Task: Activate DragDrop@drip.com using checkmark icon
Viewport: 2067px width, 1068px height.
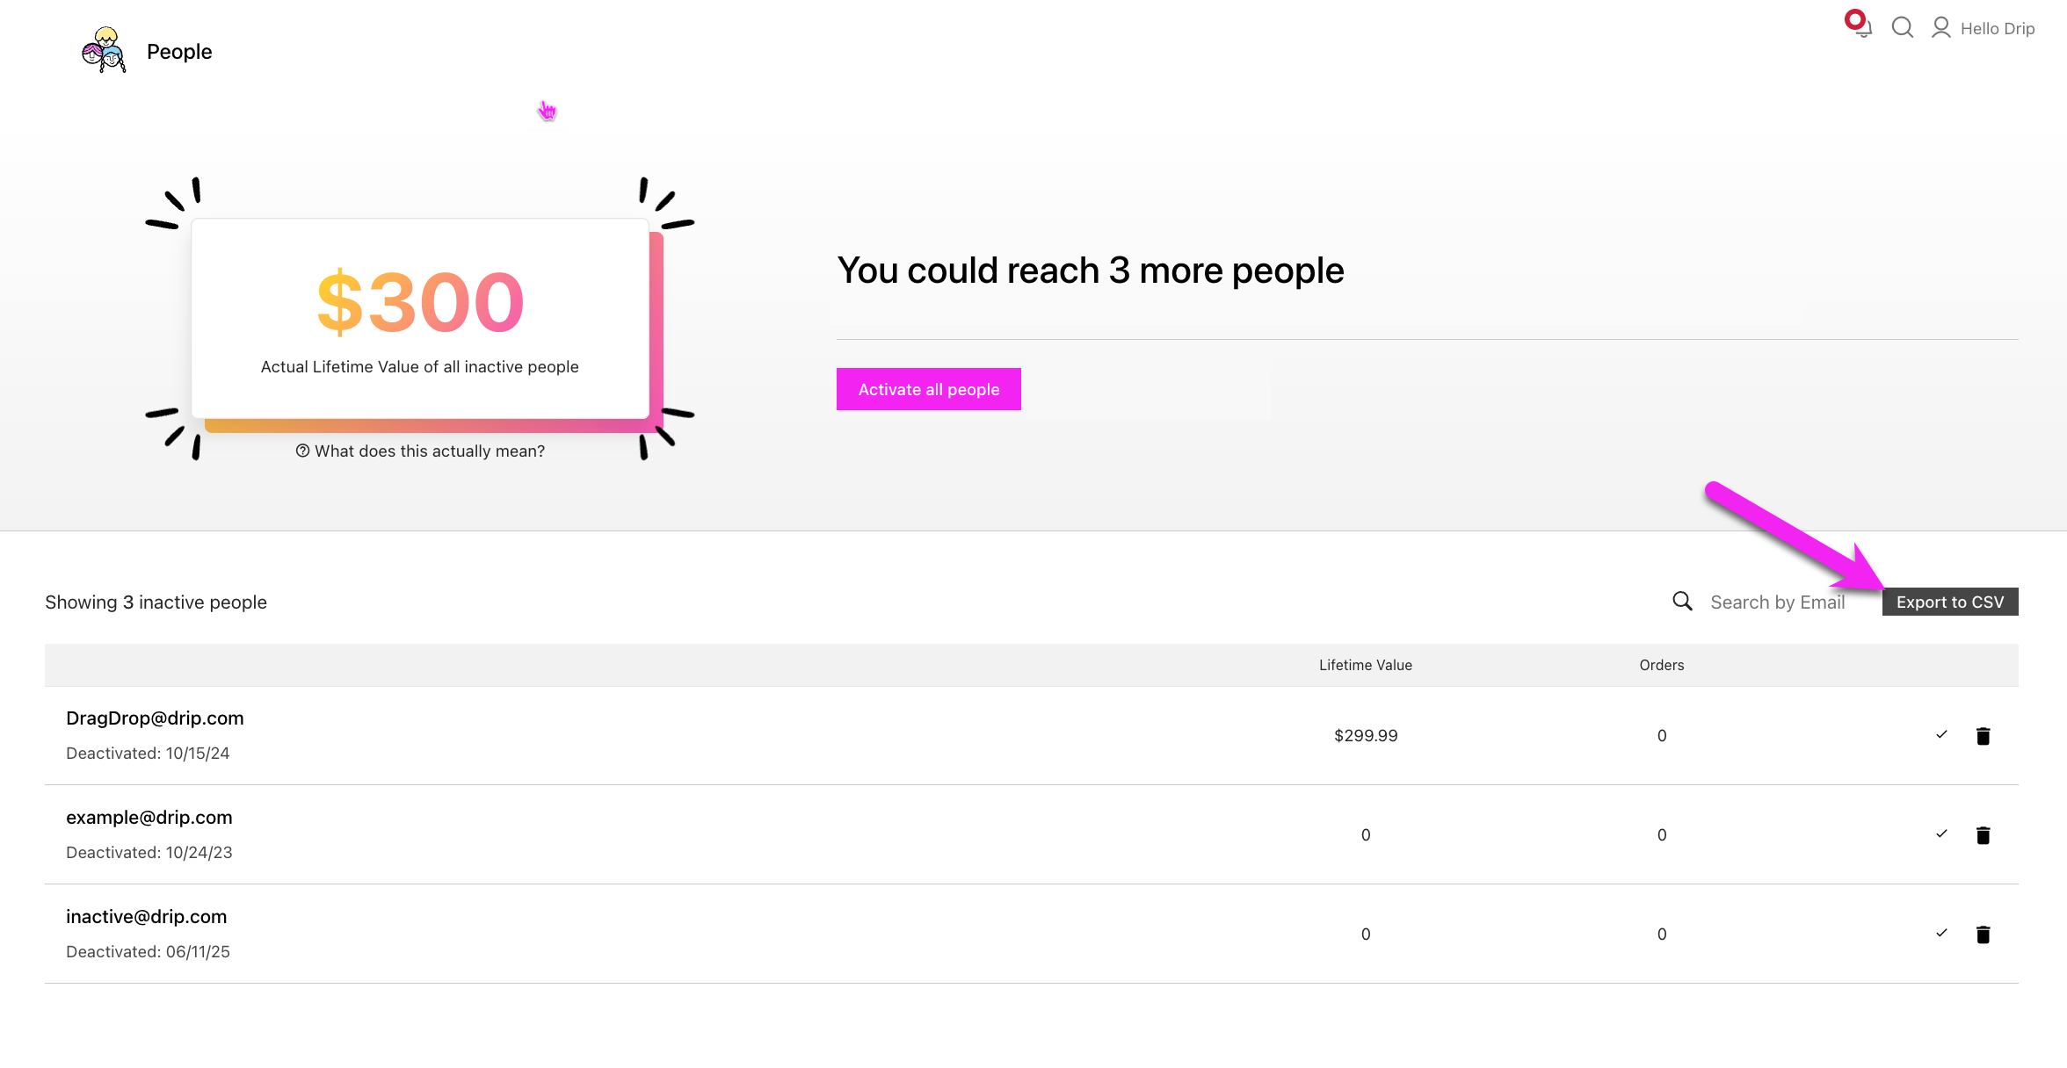Action: [x=1941, y=734]
